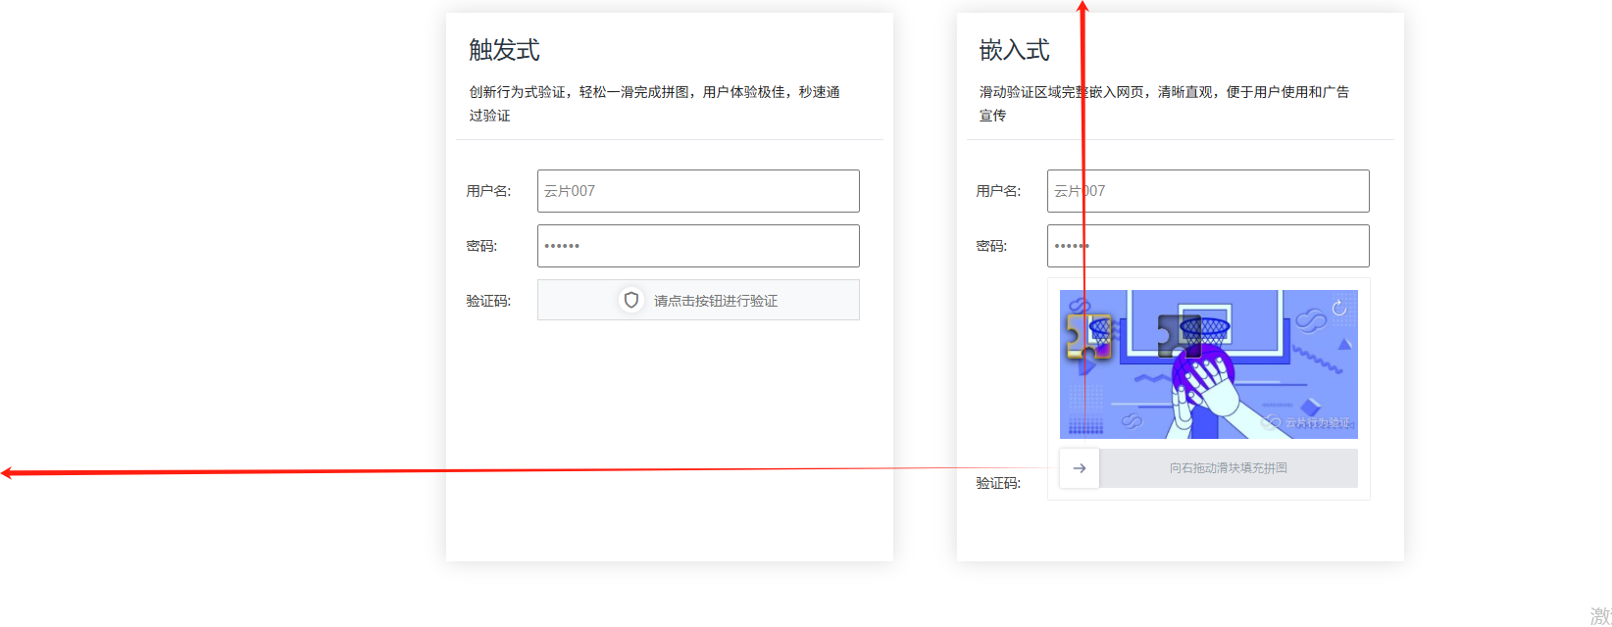The height and width of the screenshot is (627, 1612).
Task: Focus the 密码 field in the 触发式 panel
Action: 698,246
